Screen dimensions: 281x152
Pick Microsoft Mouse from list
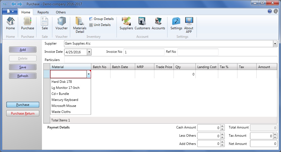point(71,106)
